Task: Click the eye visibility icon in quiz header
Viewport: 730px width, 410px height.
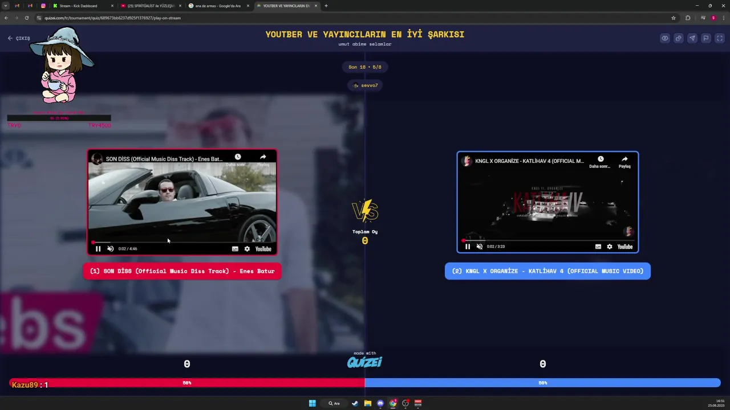Action: point(665,38)
